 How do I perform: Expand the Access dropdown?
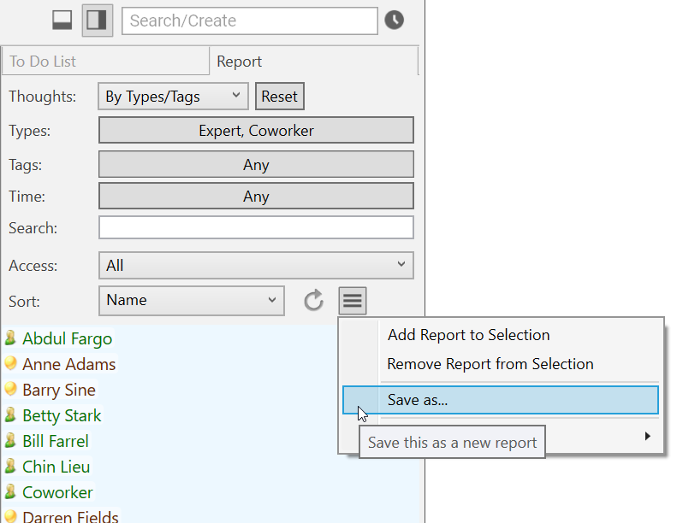(256, 266)
